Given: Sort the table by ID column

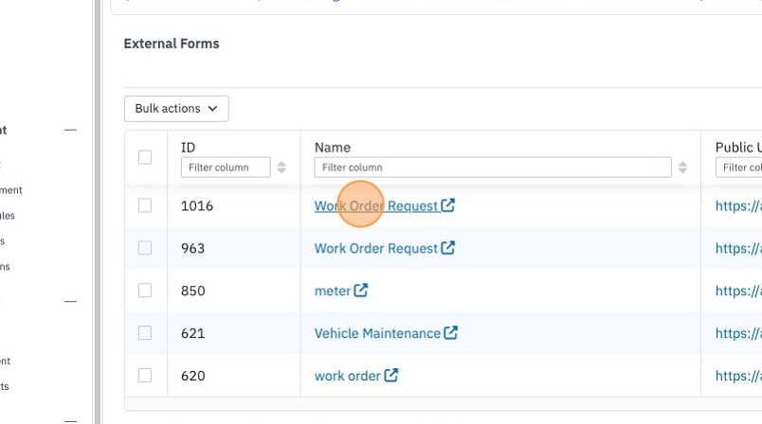Looking at the screenshot, I should point(281,168).
